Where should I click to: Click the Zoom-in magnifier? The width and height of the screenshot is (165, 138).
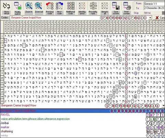(29, 8)
